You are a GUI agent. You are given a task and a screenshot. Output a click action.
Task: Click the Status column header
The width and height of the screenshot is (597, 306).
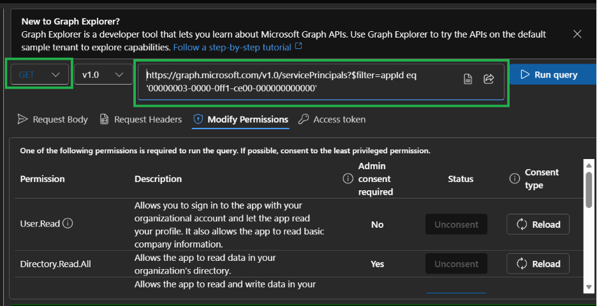click(461, 179)
